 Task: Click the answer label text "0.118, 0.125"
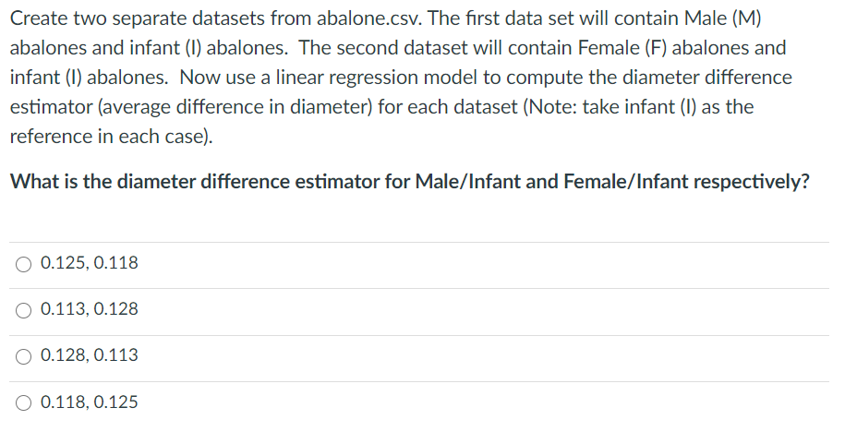pos(90,402)
